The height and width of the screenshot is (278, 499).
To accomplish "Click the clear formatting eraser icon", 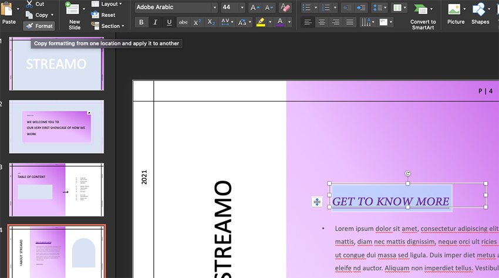I will [x=285, y=8].
